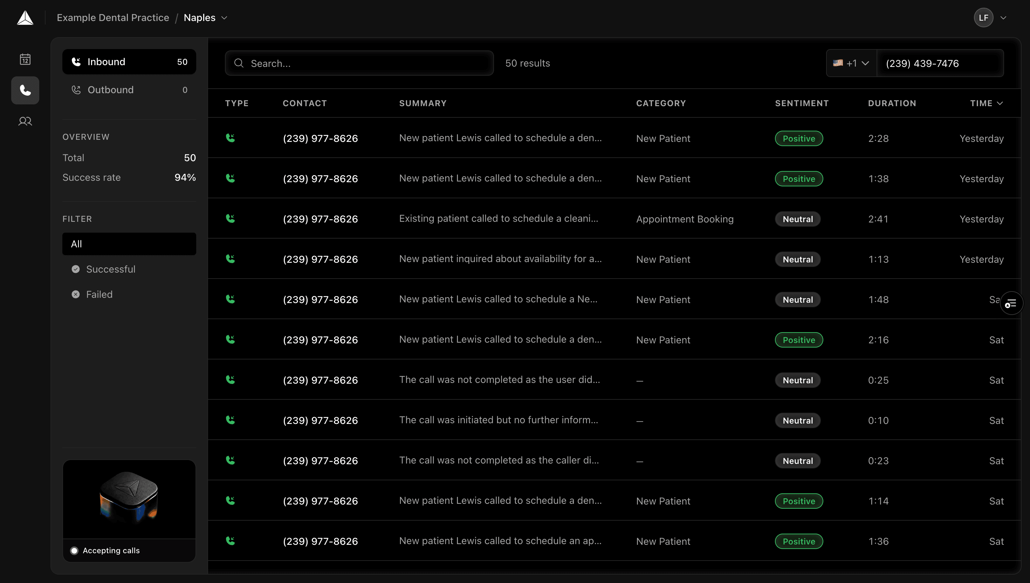This screenshot has width=1030, height=583.
Task: Open the calendar view from the sidebar
Action: 25,59
